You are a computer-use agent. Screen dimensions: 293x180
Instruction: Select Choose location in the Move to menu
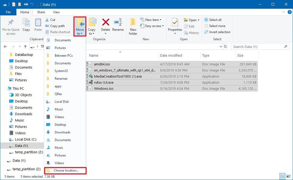[x=64, y=170]
